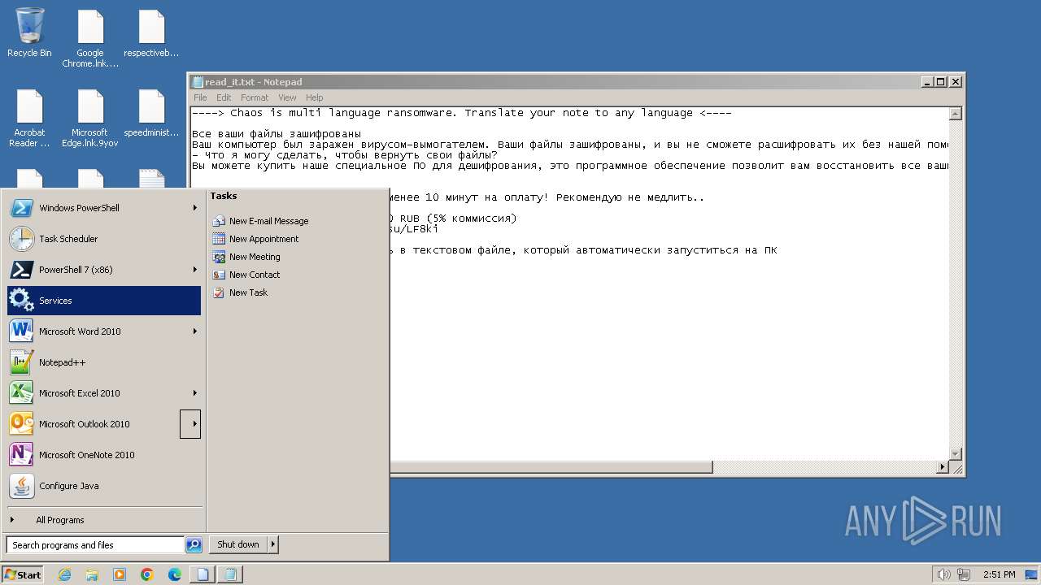
Task: Click the clock showing 2:51 PM
Action: pos(1000,574)
